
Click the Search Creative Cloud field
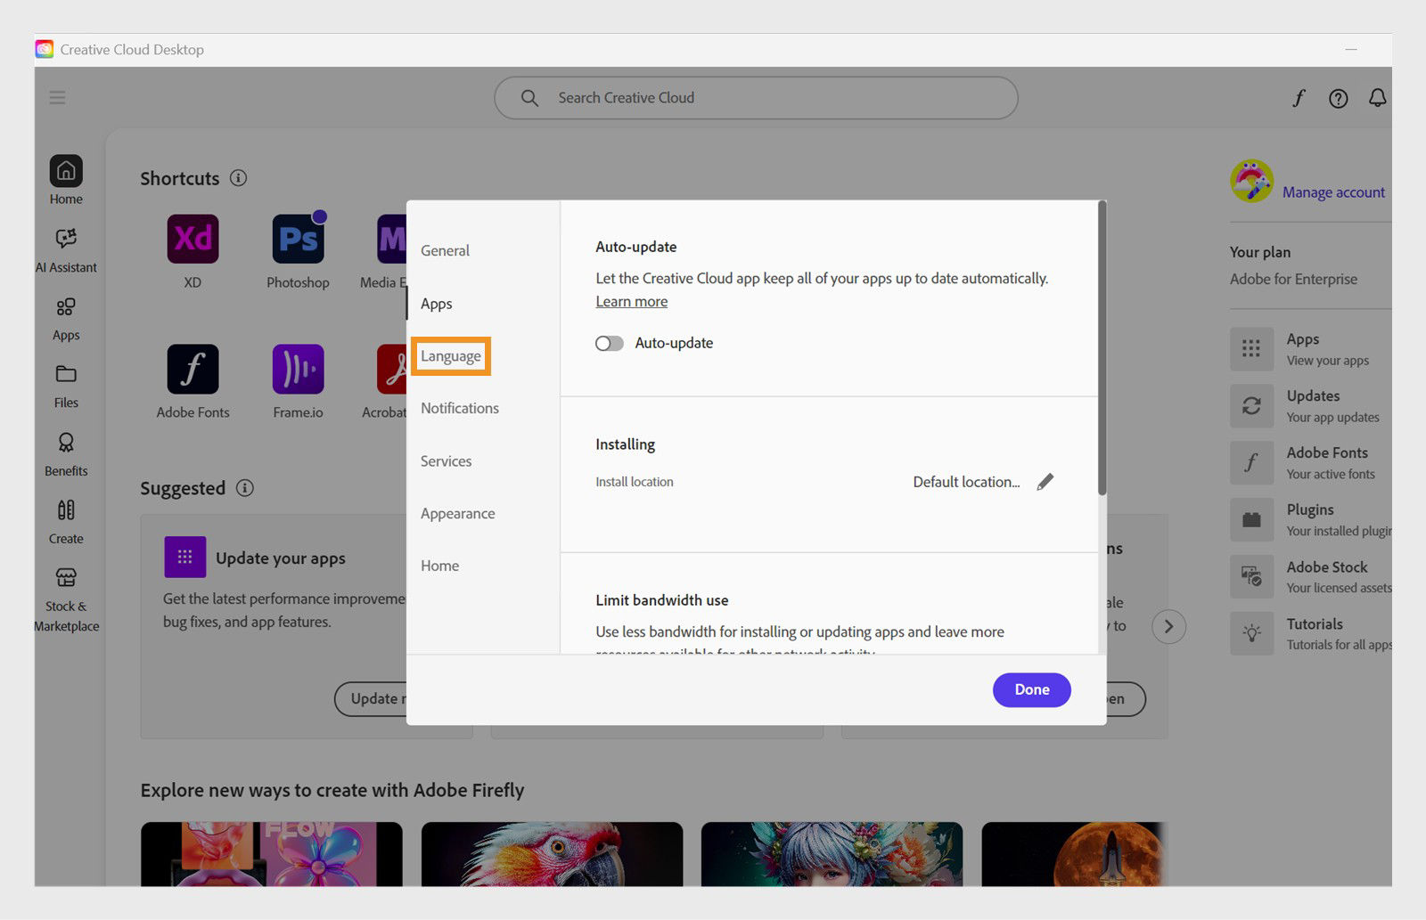(756, 98)
